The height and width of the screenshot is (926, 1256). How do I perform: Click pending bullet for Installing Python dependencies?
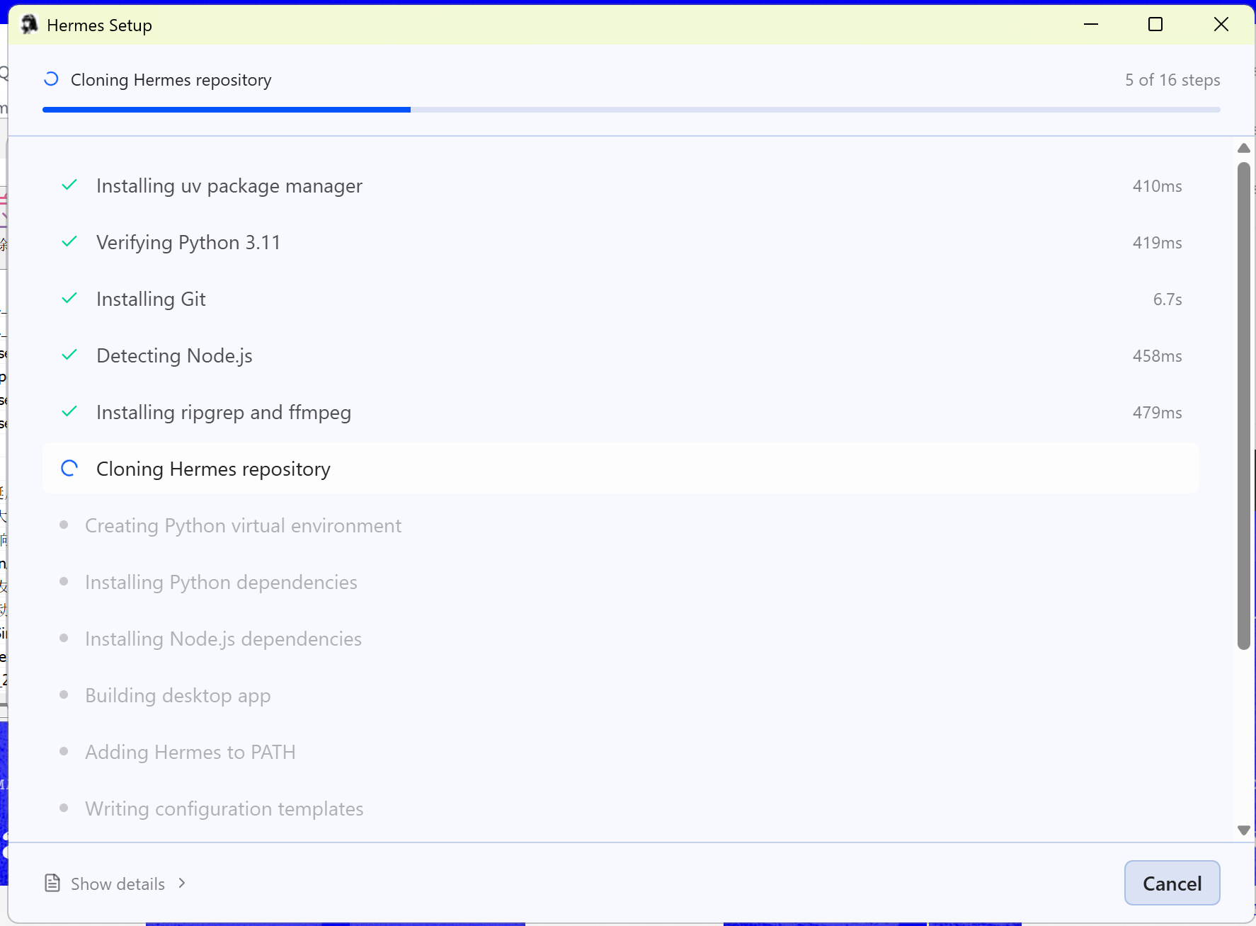(64, 581)
